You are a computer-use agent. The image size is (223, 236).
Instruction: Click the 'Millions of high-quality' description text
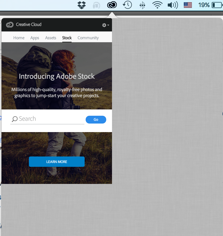pyautogui.click(x=57, y=93)
